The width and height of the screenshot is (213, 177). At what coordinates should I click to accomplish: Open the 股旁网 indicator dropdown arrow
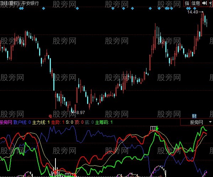210,122
